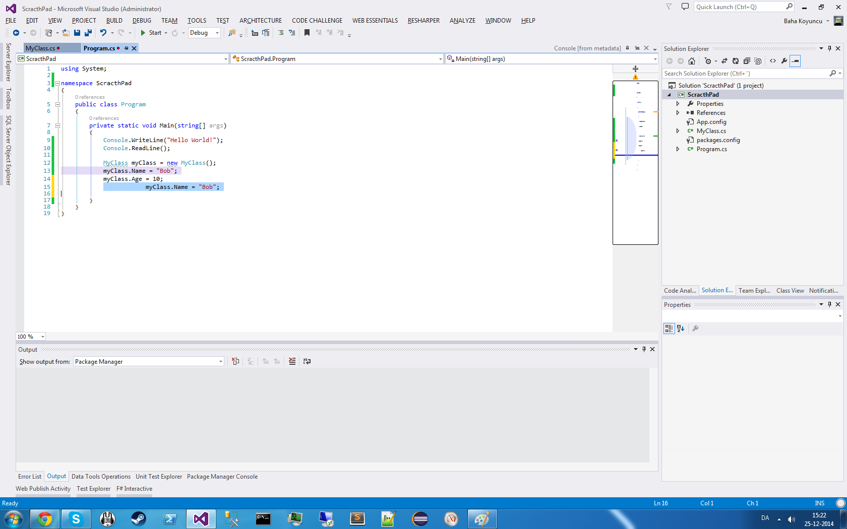Click the editor scrollbar code map preview
Screen dimensions: 847x529
pyautogui.click(x=635, y=163)
